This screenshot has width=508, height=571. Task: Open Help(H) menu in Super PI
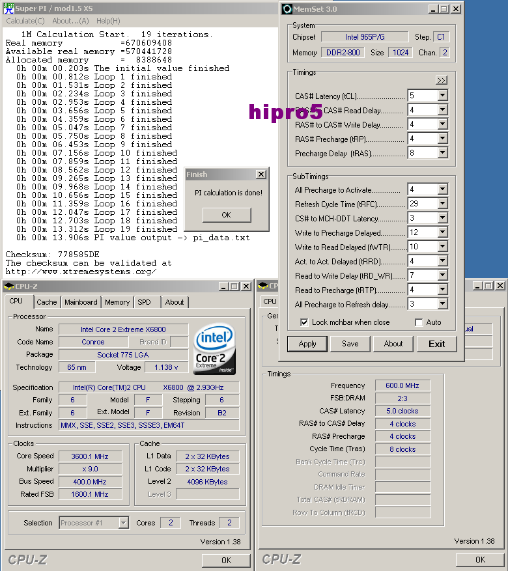click(108, 21)
